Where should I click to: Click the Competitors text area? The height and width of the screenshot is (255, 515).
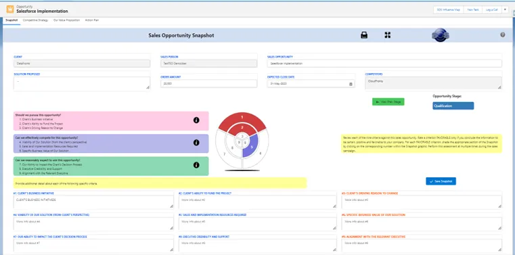coord(434,83)
